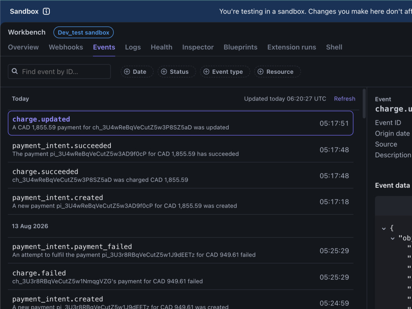412x309 pixels.
Task: Switch to the Webhooks tab
Action: click(x=66, y=47)
